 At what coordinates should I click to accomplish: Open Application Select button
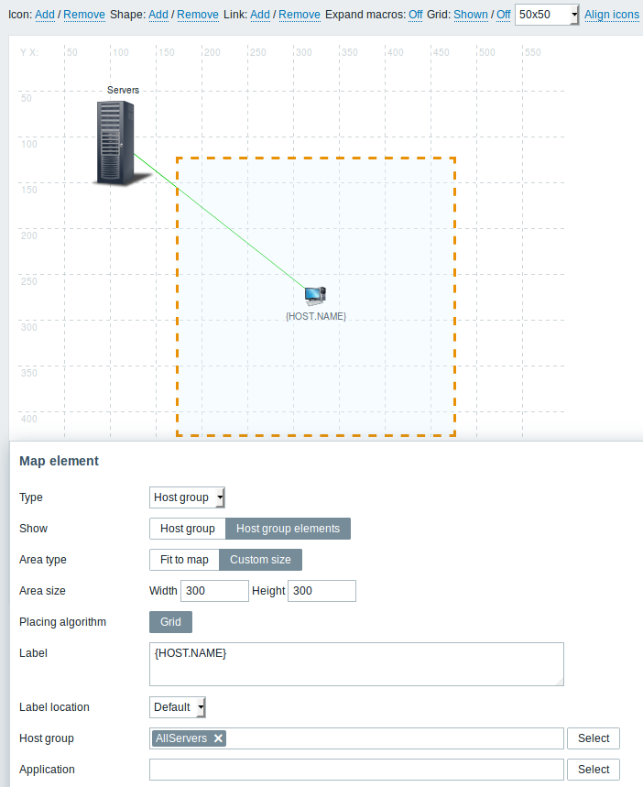594,770
